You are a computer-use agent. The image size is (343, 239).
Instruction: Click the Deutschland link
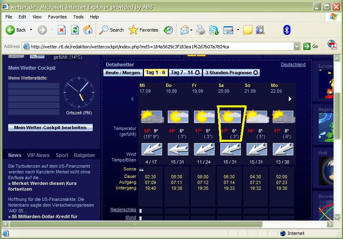pyautogui.click(x=293, y=64)
